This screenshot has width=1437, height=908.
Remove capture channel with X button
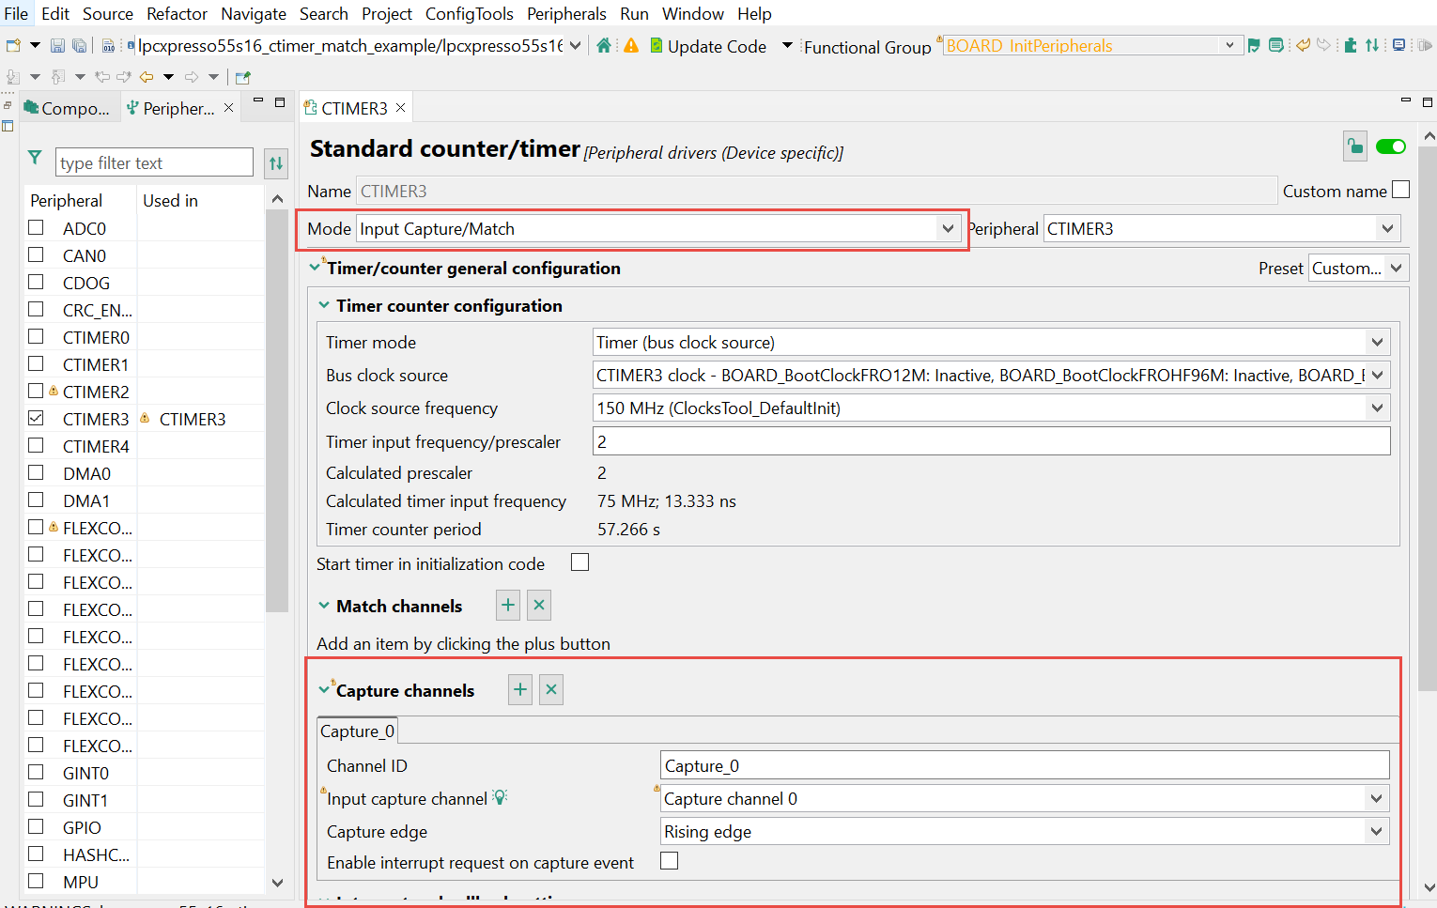click(551, 690)
